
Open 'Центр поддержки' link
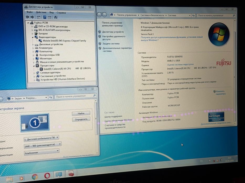coord(113,117)
